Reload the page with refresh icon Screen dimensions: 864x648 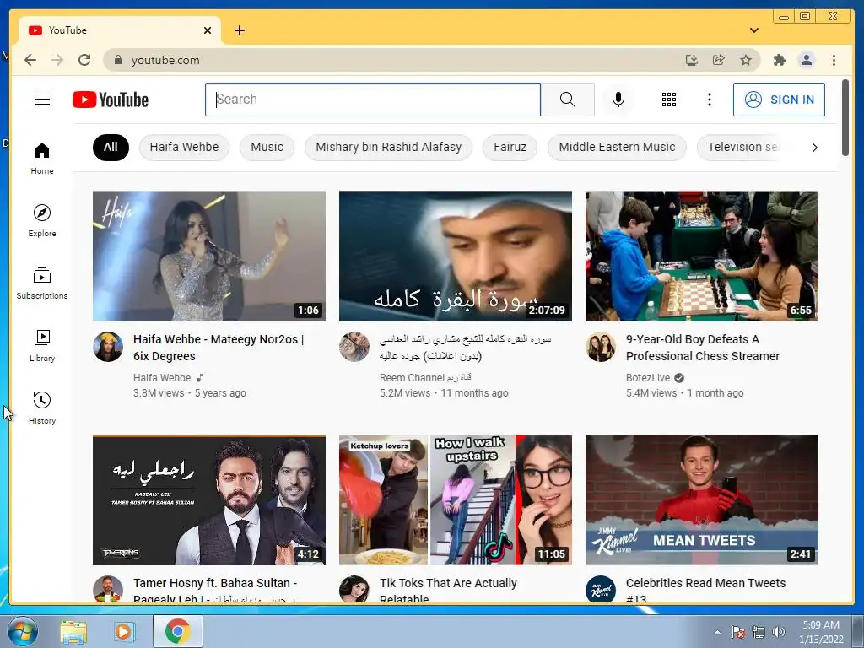click(84, 60)
